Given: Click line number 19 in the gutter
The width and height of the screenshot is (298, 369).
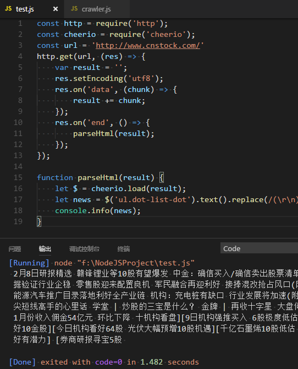Looking at the screenshot, I should tap(18, 221).
